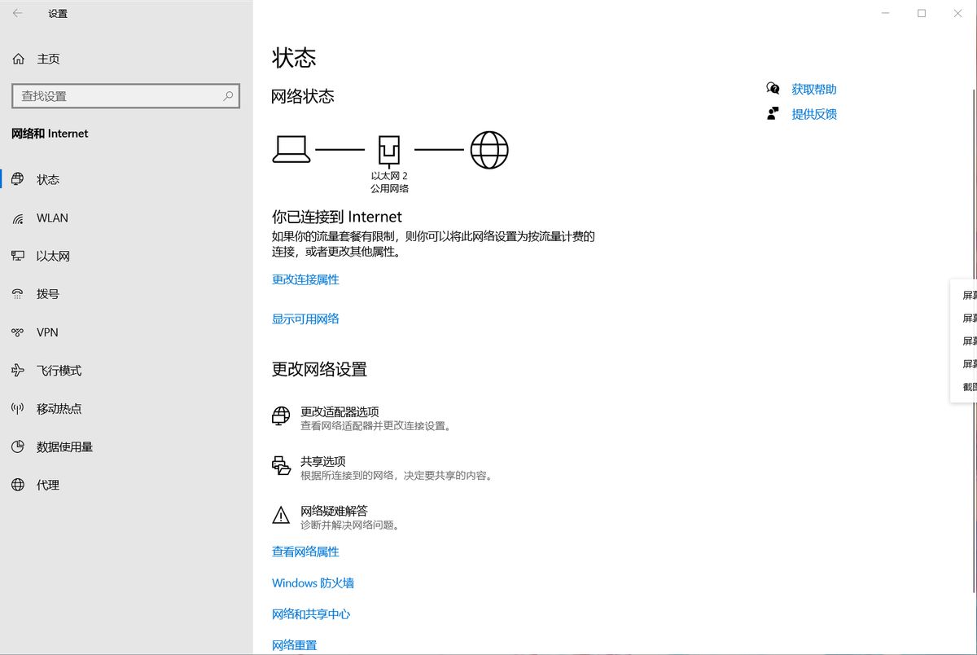Minimize the Settings window

point(884,13)
